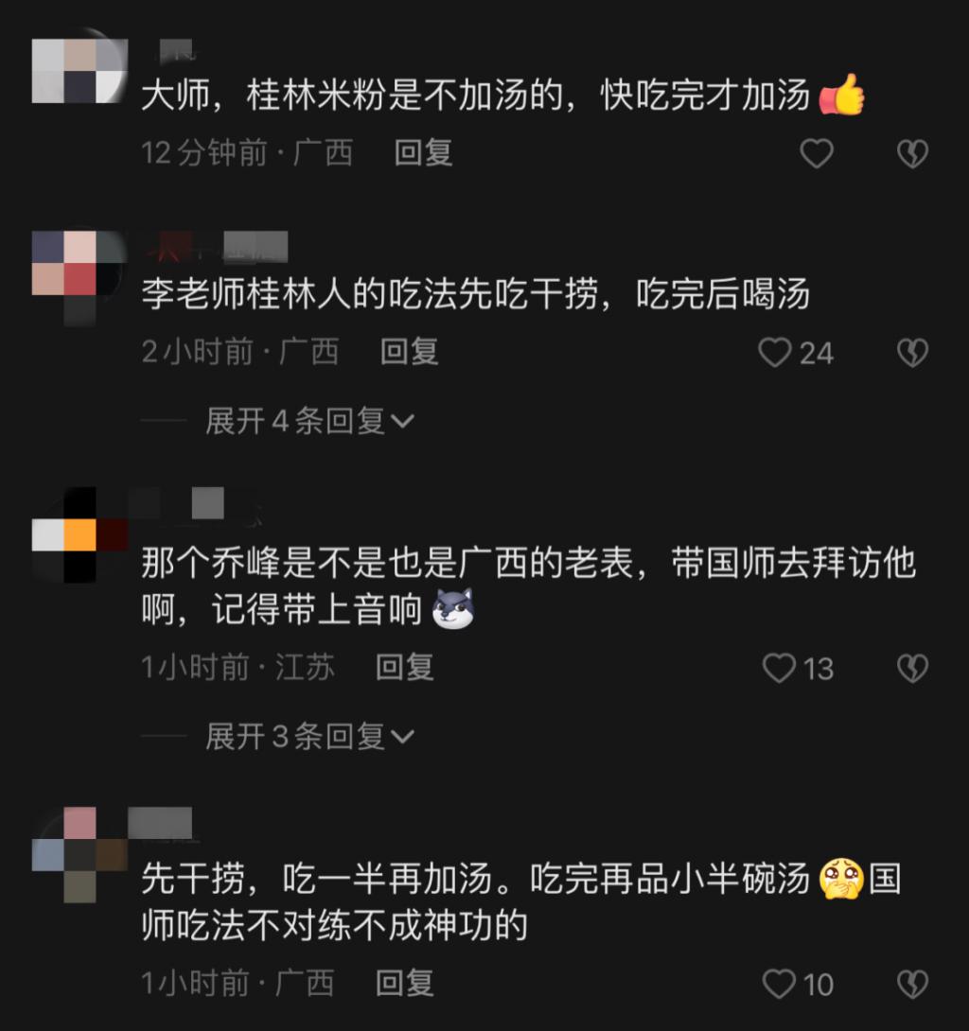
Task: Open avatar of first commenter
Action: (x=79, y=70)
